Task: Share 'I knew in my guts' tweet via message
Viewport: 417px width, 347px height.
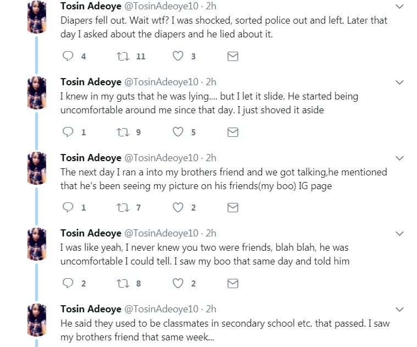Action: tap(232, 132)
